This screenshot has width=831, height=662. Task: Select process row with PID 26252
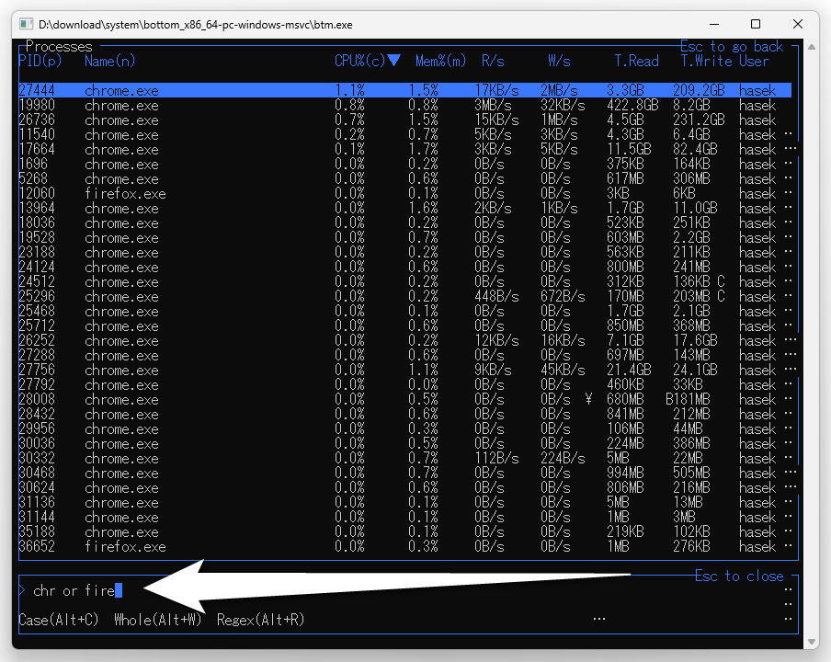coord(404,340)
